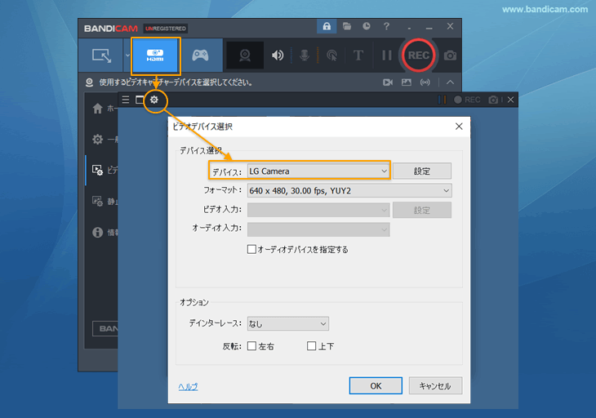Check the 左右 flip checkbox
Screen dimensions: 596x418
[x=251, y=346]
